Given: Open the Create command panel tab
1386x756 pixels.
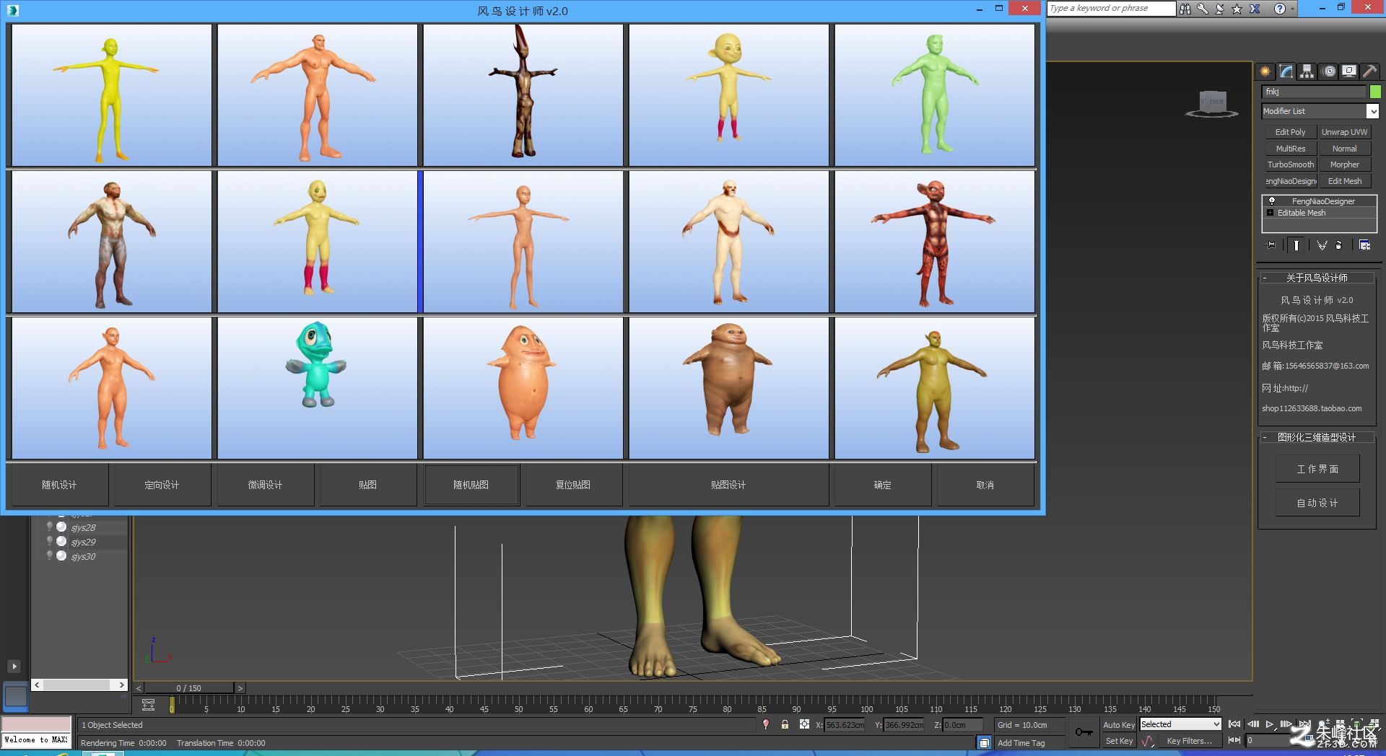Looking at the screenshot, I should click(1265, 71).
